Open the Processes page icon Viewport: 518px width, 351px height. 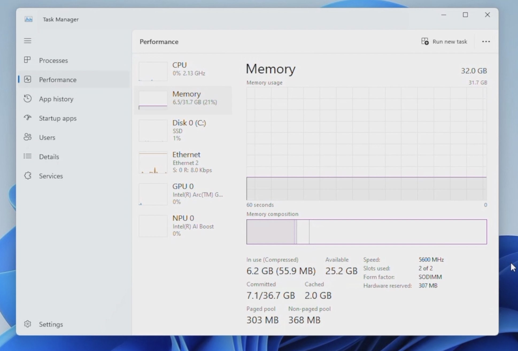tap(27, 60)
